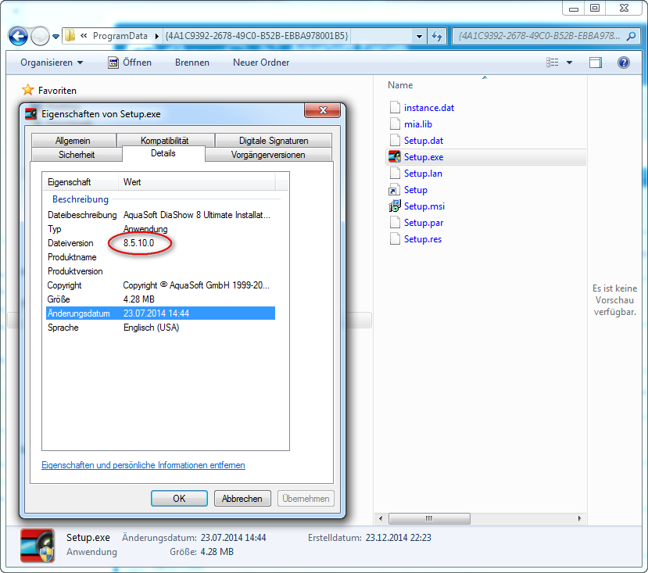
Task: Switch to the Allgemein tab
Action: coord(73,141)
